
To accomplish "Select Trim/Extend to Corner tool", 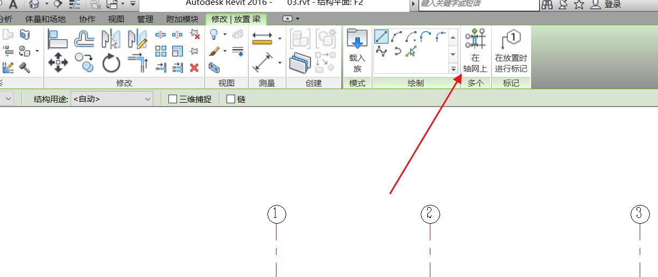I will (x=138, y=63).
